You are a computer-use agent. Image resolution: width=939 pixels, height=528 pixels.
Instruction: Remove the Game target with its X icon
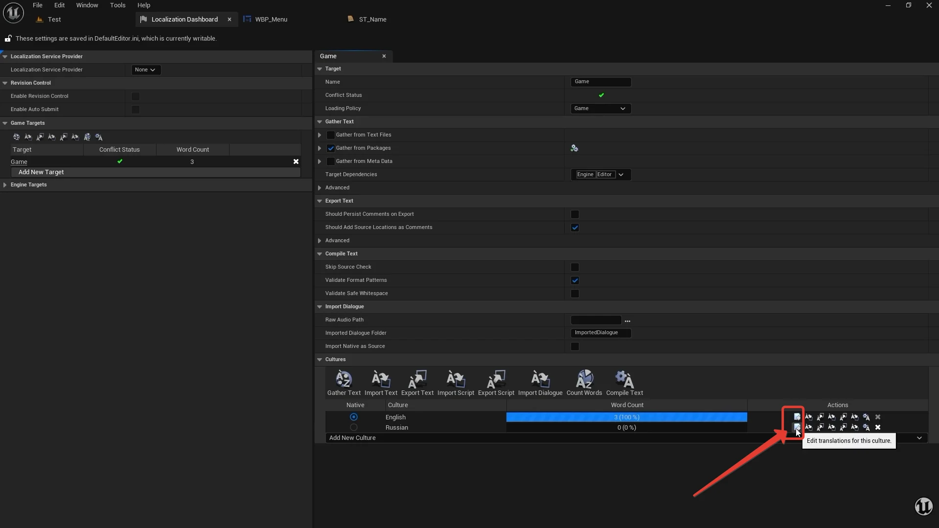coord(296,161)
